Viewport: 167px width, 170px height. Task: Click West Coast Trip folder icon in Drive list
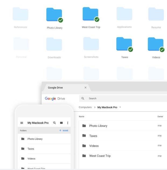[84, 156]
